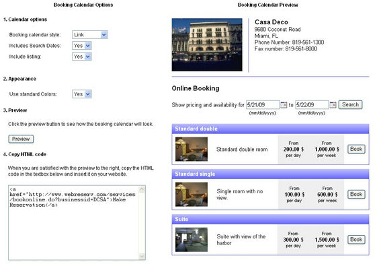Viewport: 379px width, 266px height.
Task: Click the Standard double room thumbnail
Action: click(x=192, y=149)
